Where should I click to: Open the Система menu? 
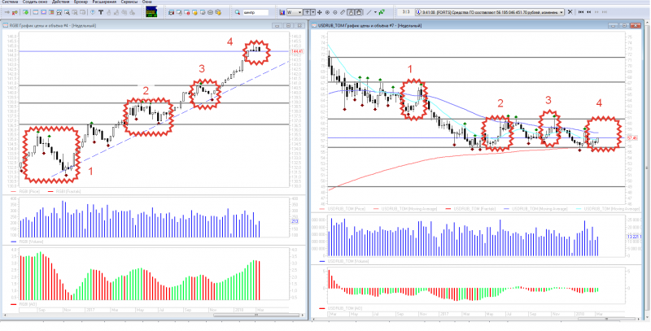(x=8, y=2)
